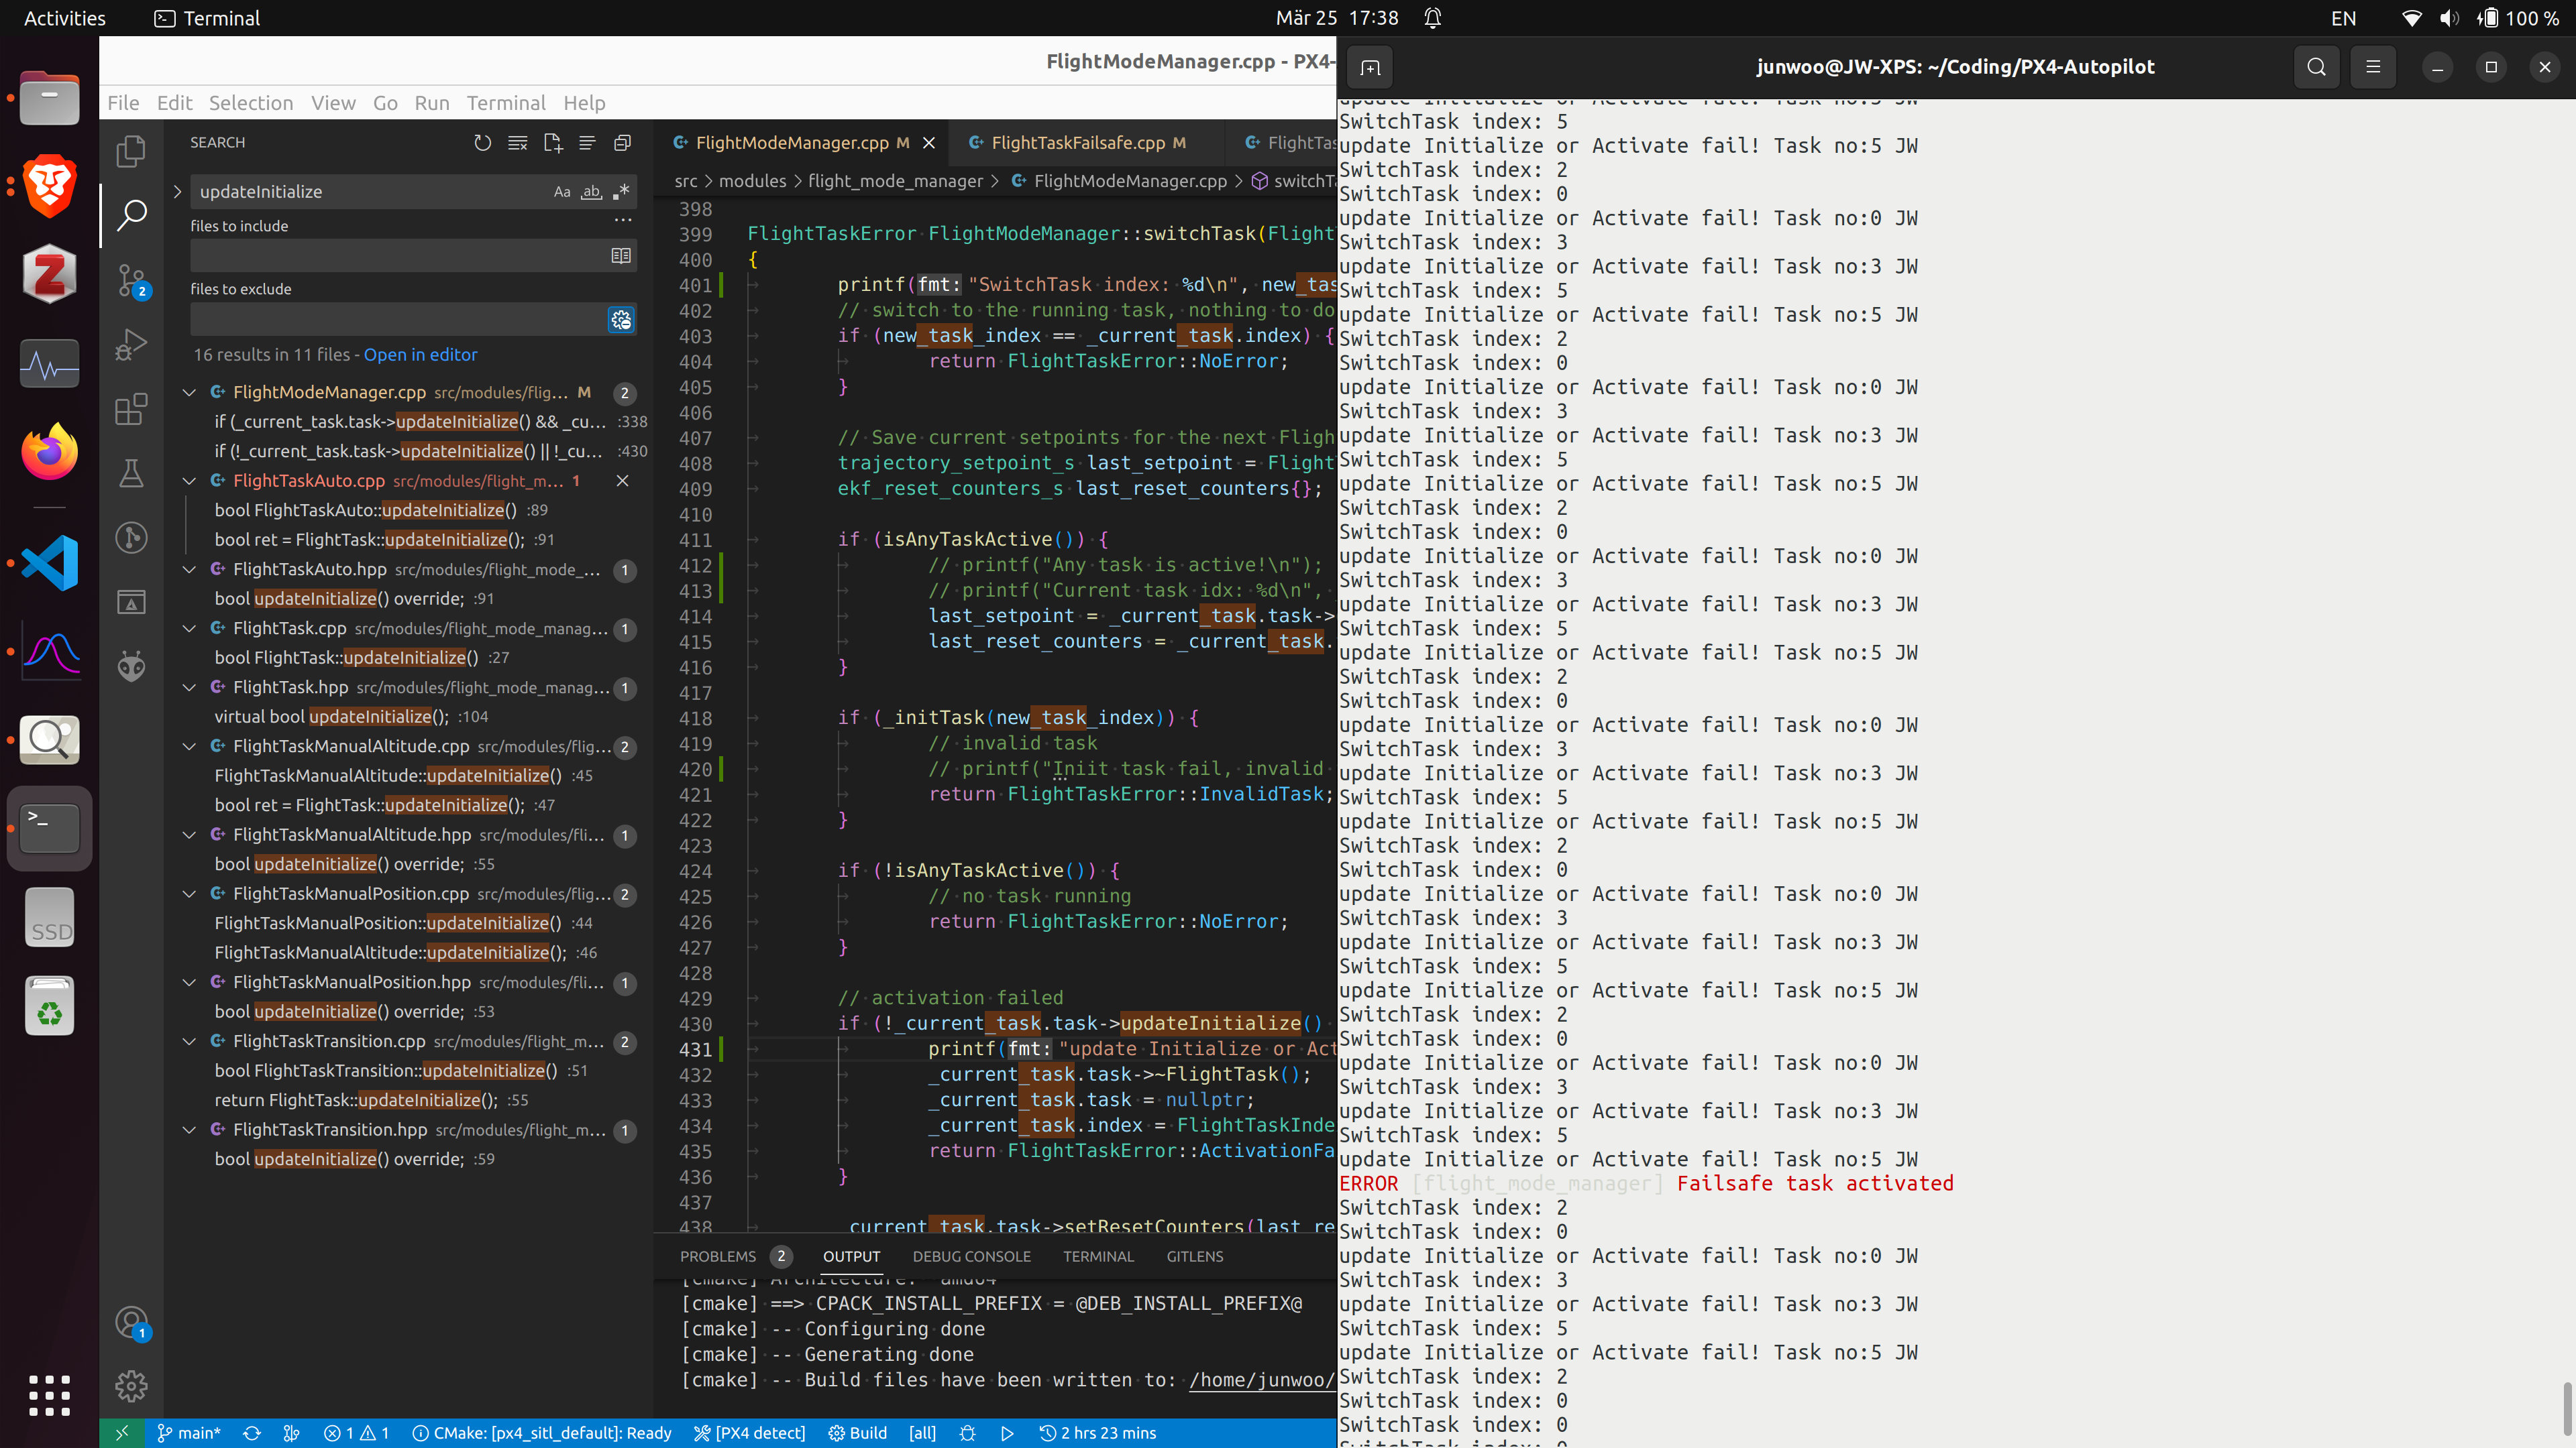Toggle regular expression search

[620, 192]
